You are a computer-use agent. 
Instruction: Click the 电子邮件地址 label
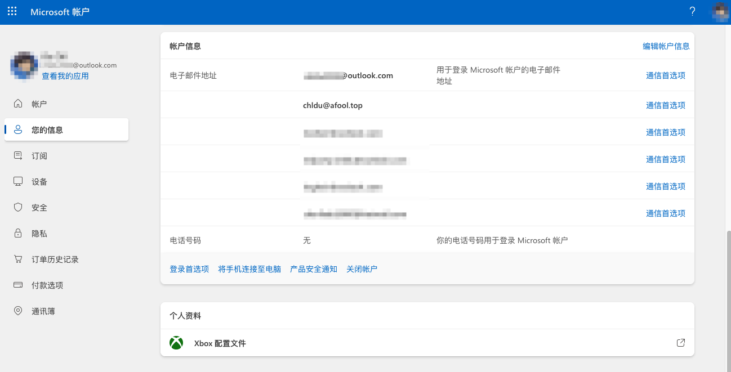(x=193, y=75)
